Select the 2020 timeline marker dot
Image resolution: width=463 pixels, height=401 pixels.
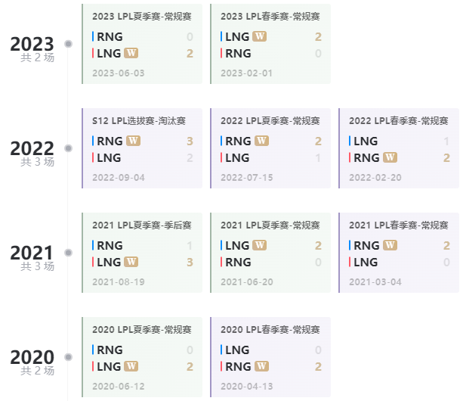coord(69,357)
